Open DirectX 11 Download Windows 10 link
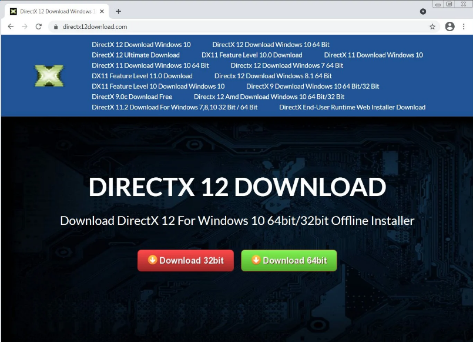The height and width of the screenshot is (342, 473). point(374,55)
